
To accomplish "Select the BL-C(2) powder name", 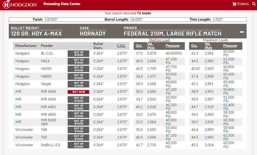I will (x=47, y=54).
